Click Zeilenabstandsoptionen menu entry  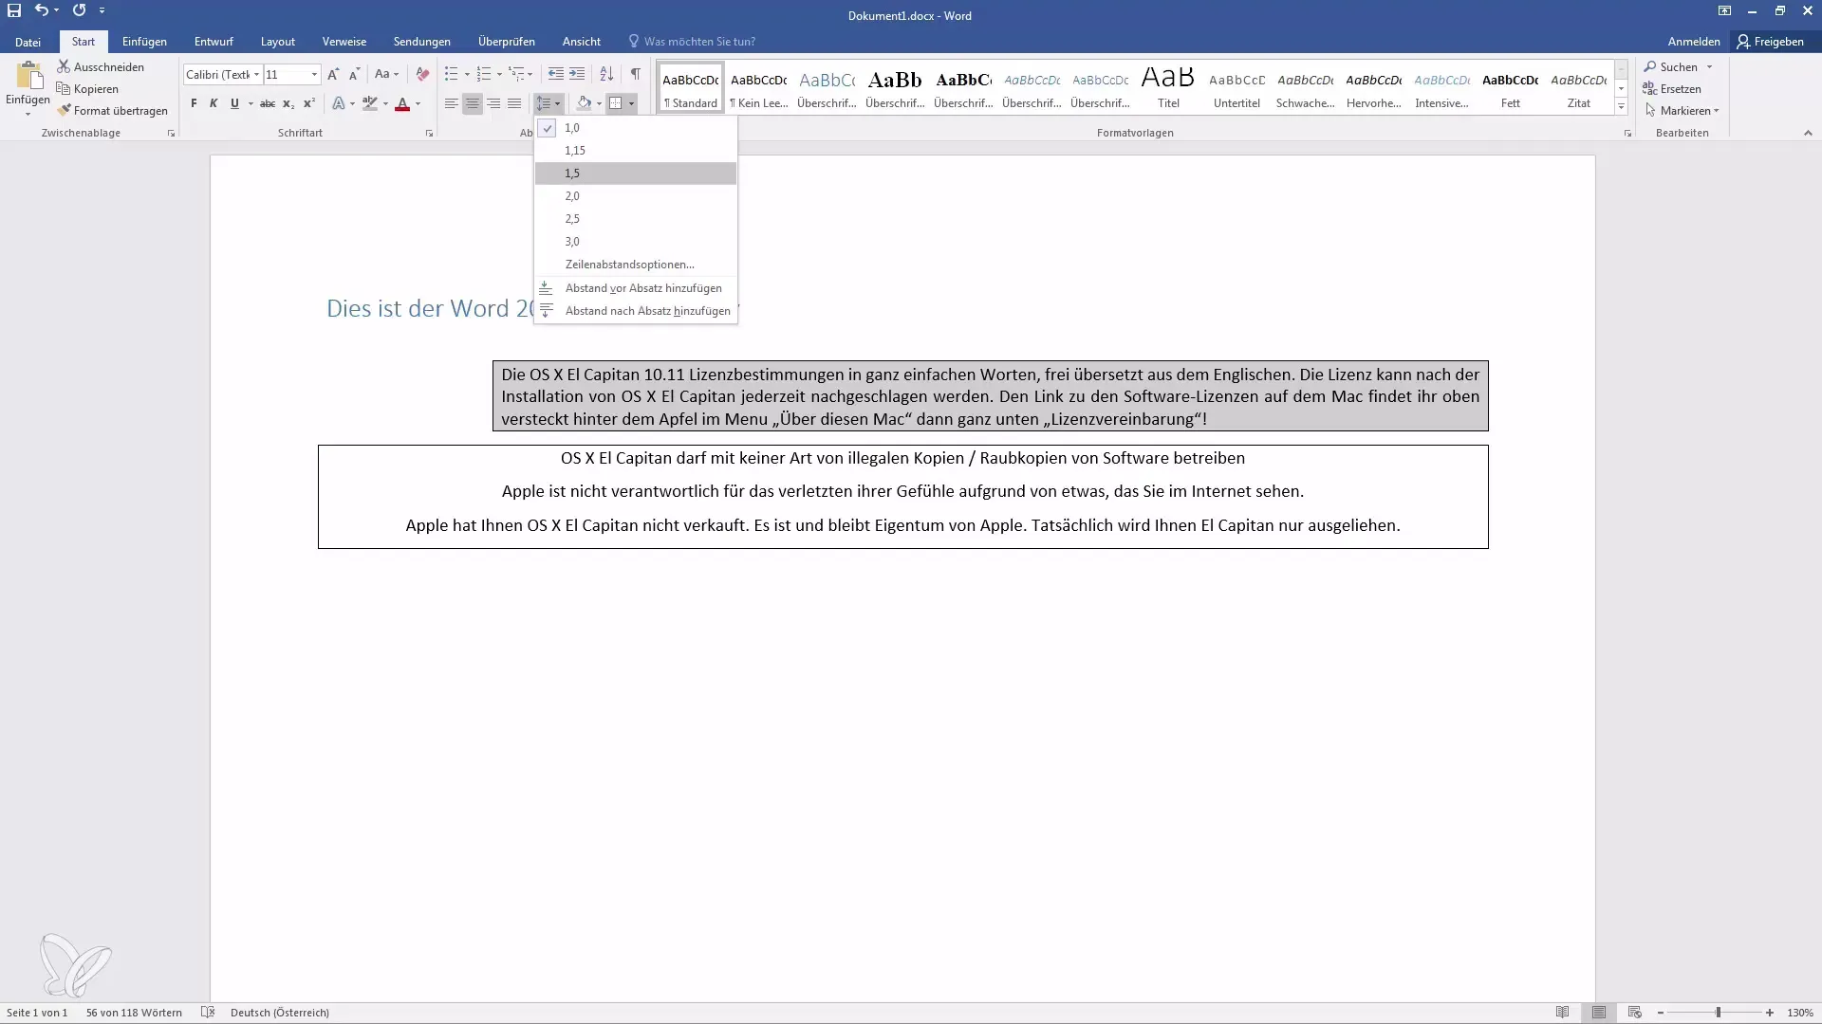coord(629,264)
